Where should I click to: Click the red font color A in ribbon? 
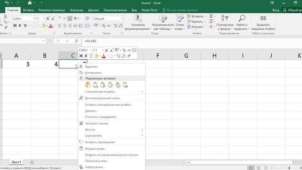[x=50, y=25]
